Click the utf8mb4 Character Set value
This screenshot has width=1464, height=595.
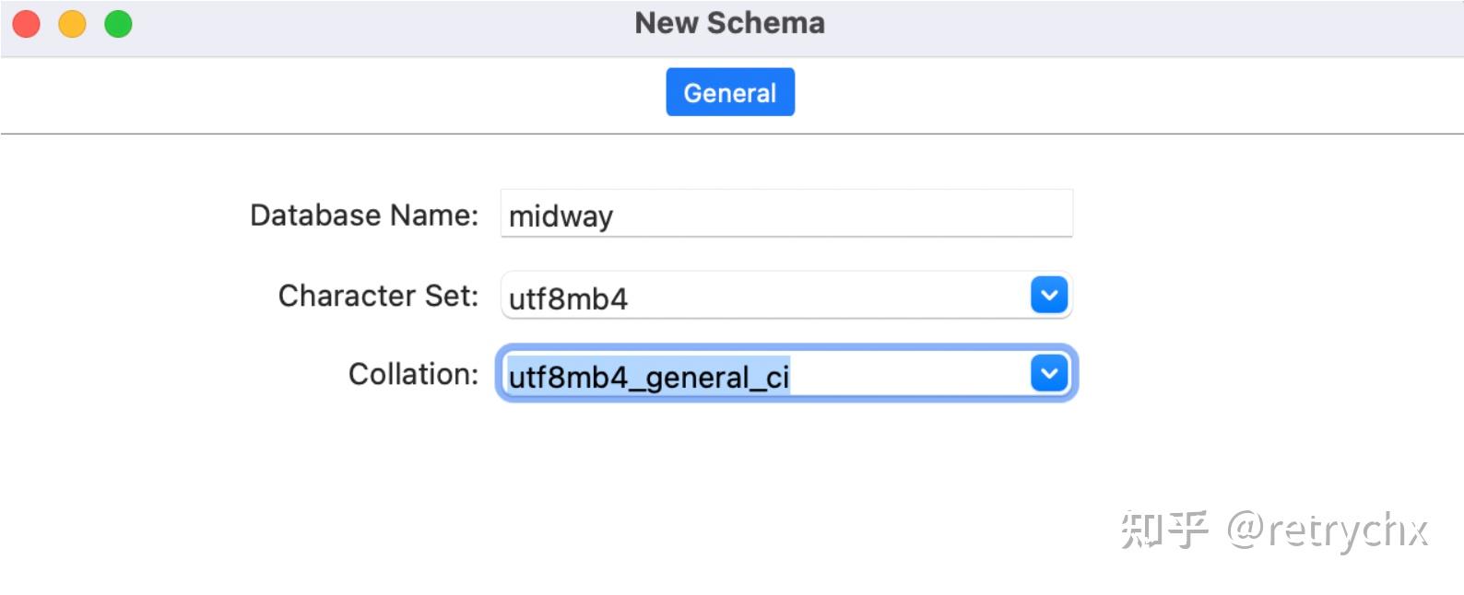click(566, 298)
